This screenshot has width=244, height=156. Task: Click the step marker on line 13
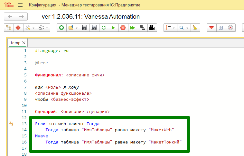click(x=11, y=124)
